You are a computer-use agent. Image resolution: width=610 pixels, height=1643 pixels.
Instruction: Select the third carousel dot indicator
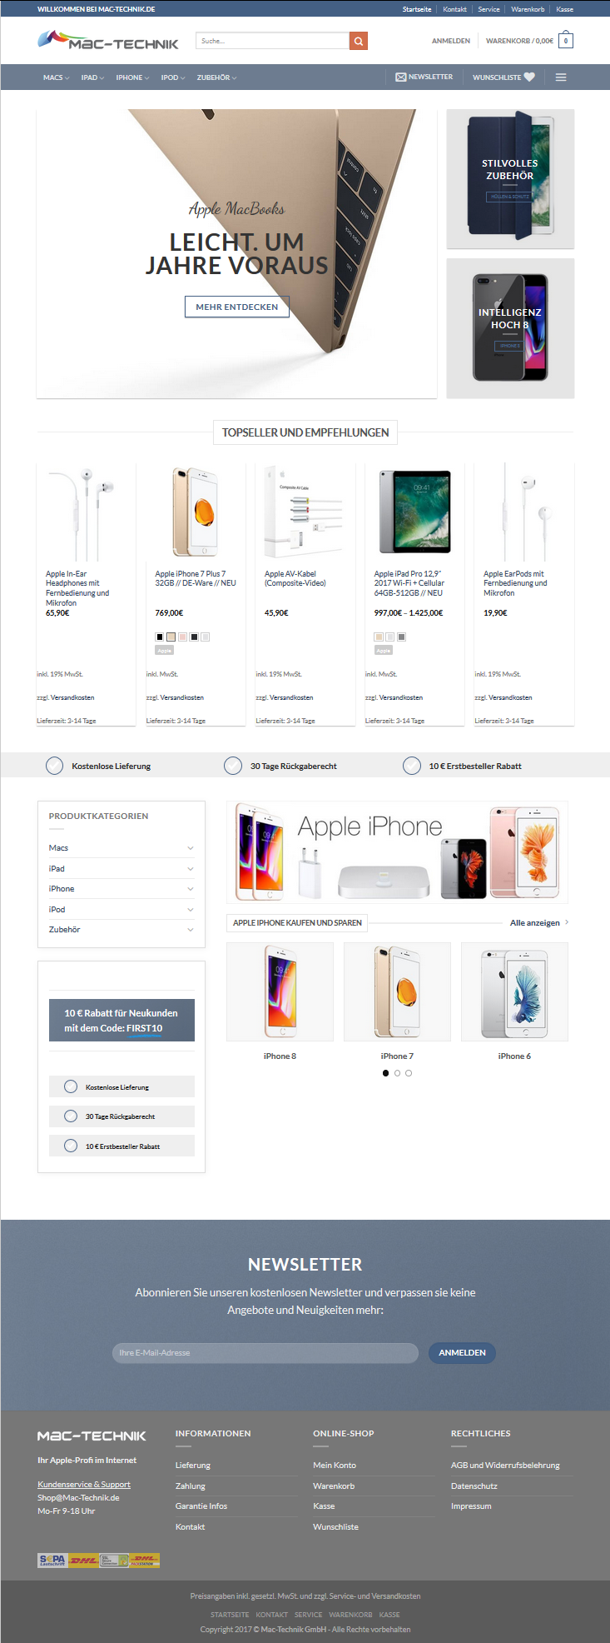tap(409, 1073)
